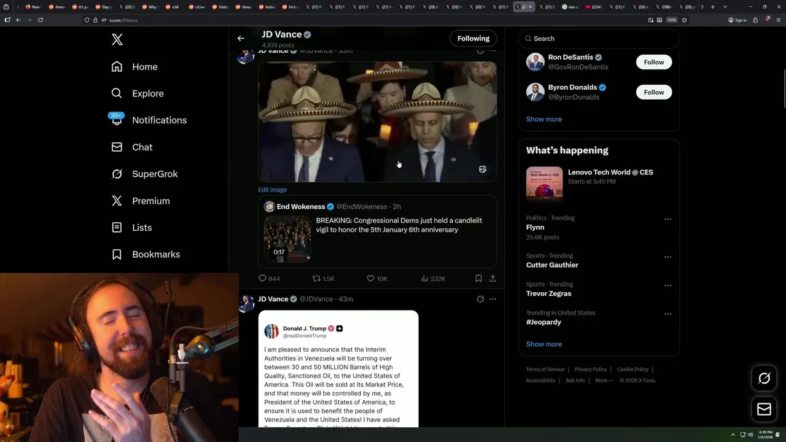Screen dimensions: 786x442
Task: Open Privacy Policy link
Action: [590, 370]
